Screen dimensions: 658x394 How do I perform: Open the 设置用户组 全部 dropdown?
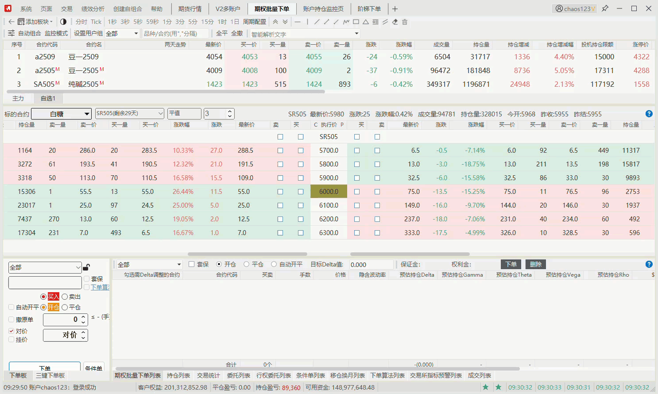(122, 33)
